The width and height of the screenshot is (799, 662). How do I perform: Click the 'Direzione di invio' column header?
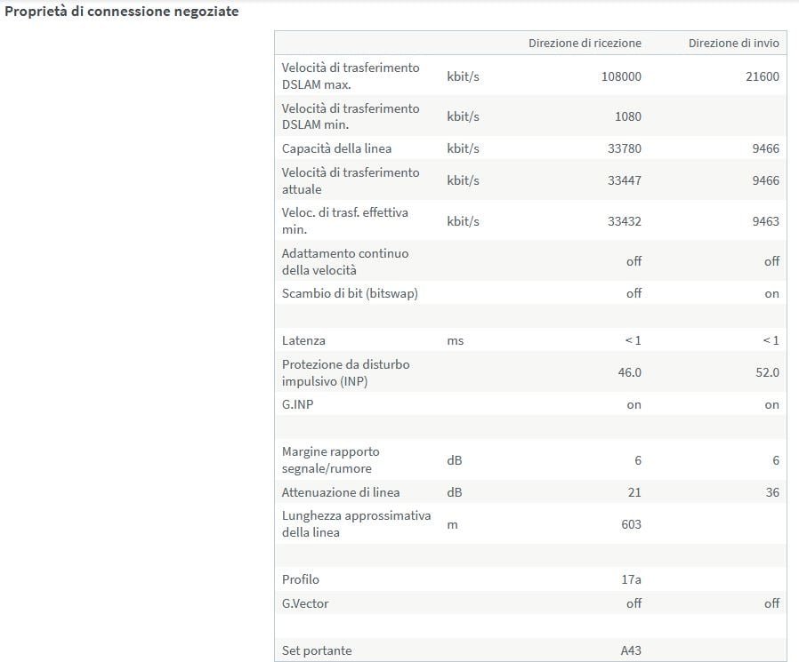[733, 43]
